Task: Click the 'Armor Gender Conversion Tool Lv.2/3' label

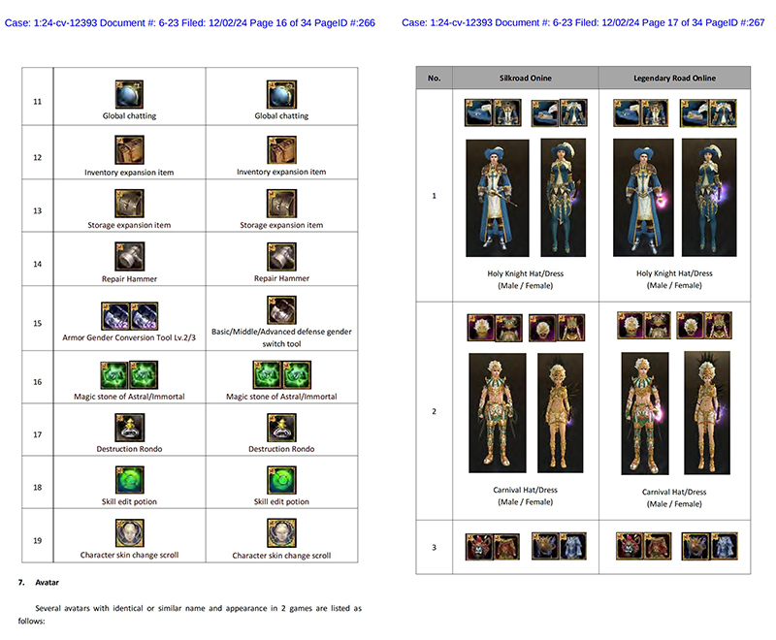Action: coord(129,337)
